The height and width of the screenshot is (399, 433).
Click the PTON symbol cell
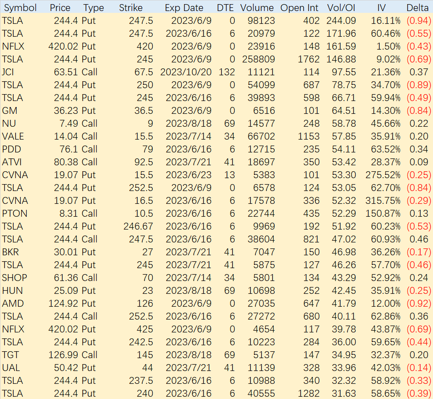point(15,214)
